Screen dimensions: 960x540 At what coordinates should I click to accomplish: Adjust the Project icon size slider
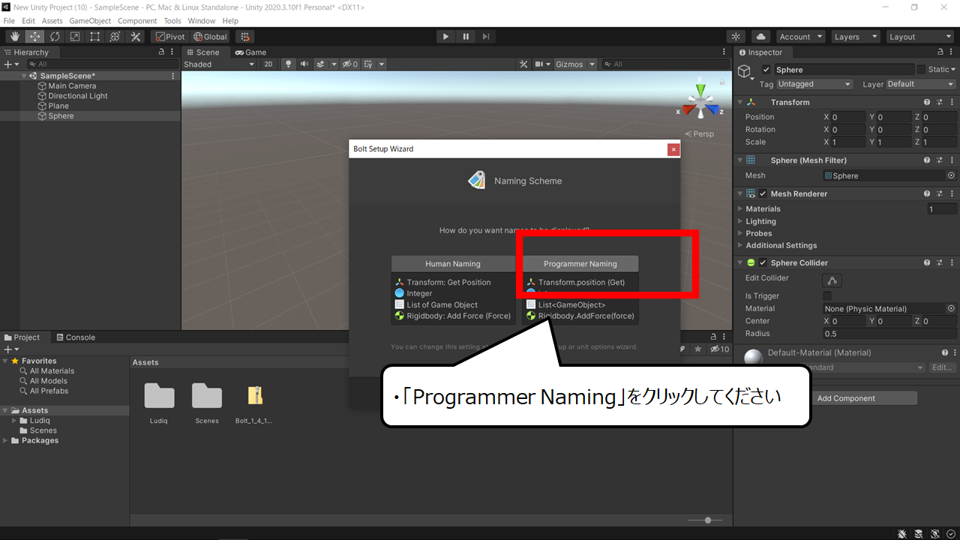pos(706,520)
